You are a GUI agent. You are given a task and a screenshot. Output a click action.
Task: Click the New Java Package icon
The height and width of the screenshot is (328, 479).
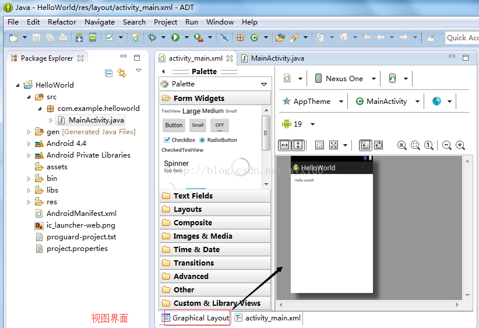click(241, 37)
